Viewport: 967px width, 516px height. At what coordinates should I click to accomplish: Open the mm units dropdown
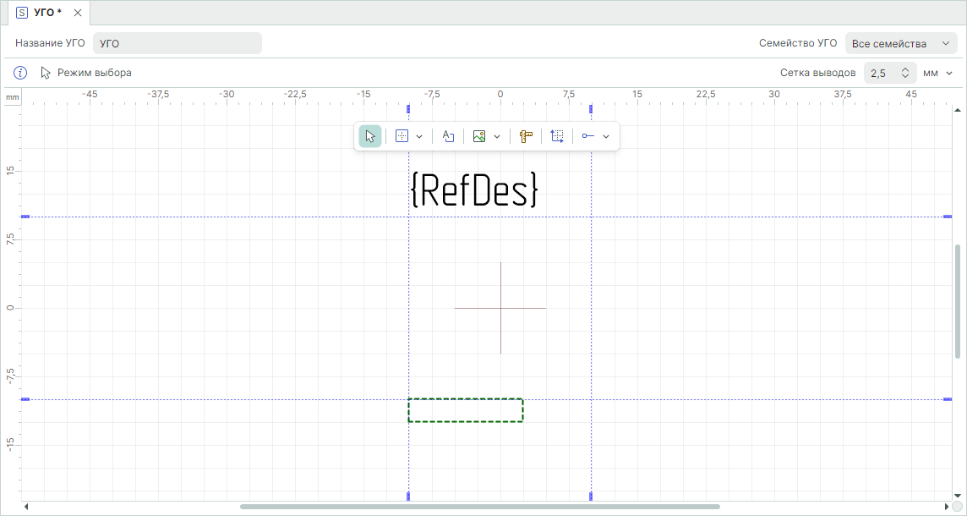938,74
